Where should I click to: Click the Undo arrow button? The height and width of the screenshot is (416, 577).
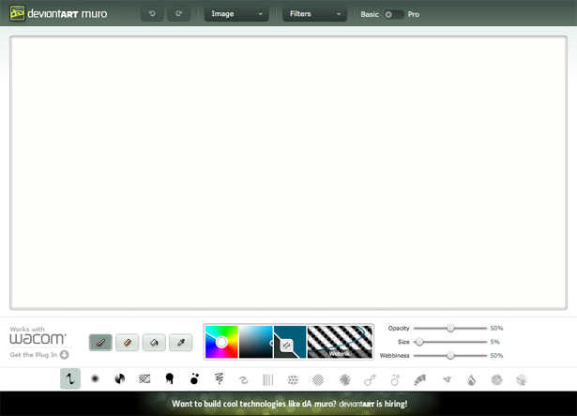coord(152,14)
